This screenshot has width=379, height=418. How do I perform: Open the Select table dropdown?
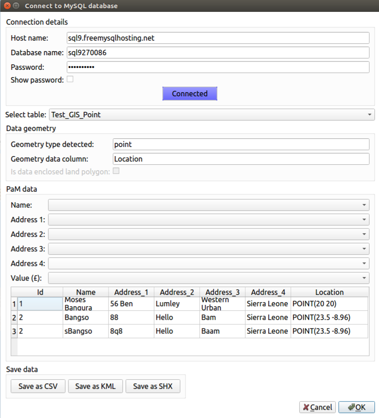coord(212,115)
